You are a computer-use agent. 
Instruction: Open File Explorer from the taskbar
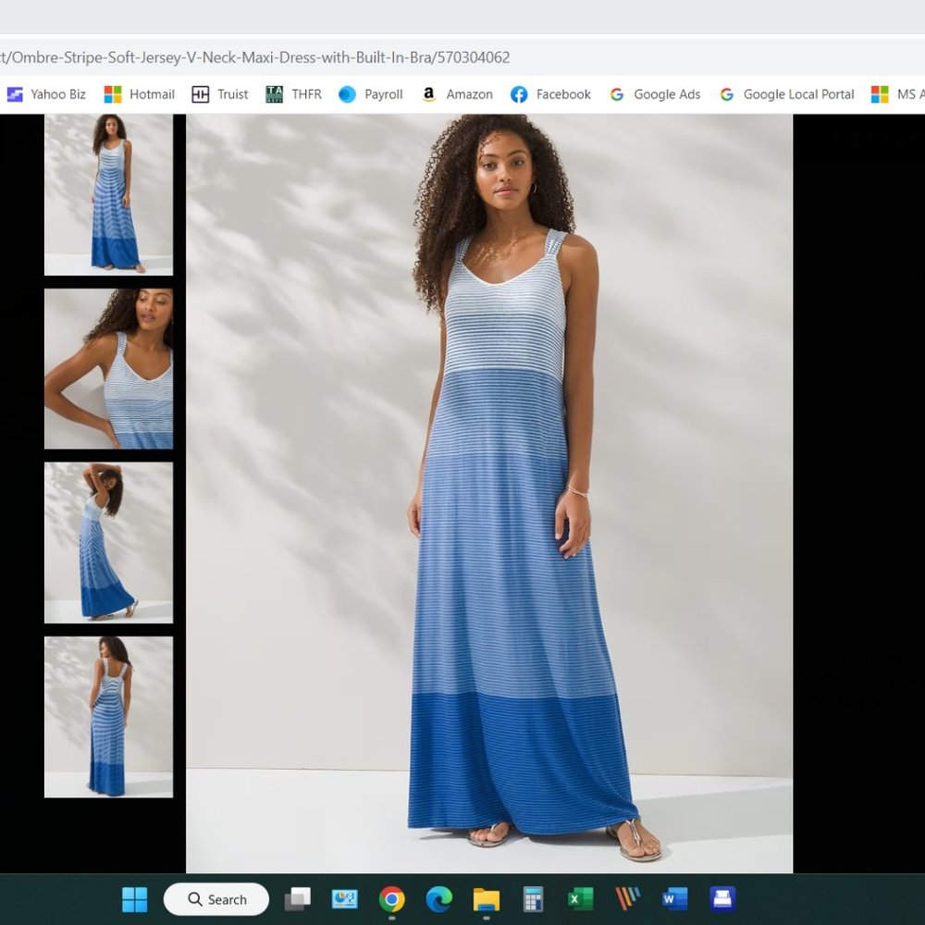tap(487, 900)
